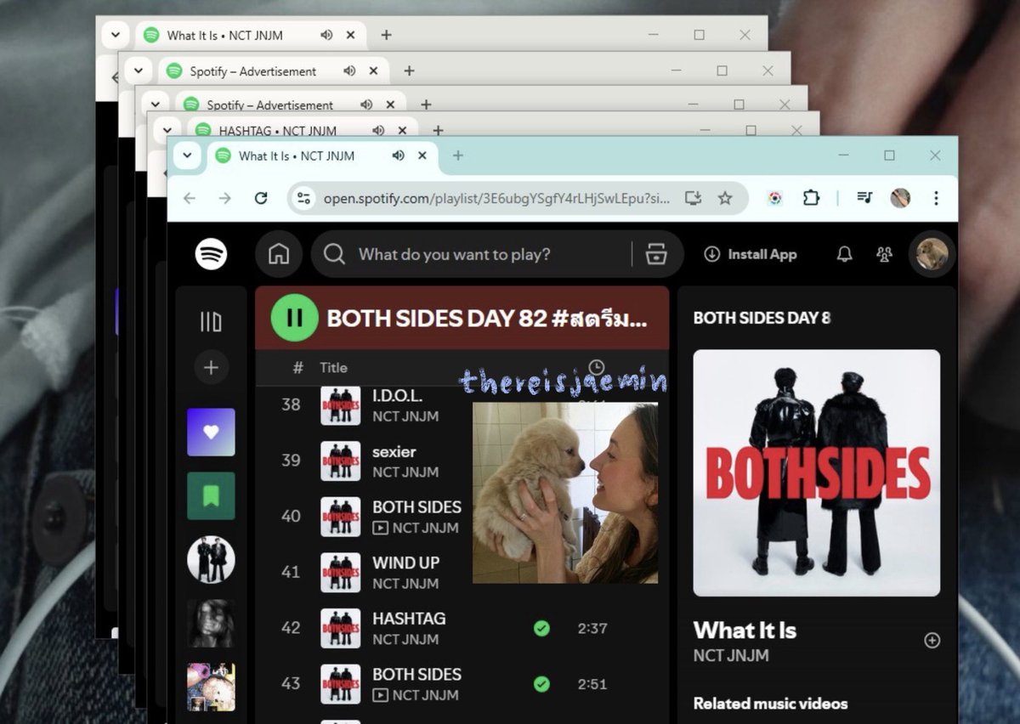Mute audio on the HASHTAG tab

click(x=377, y=131)
